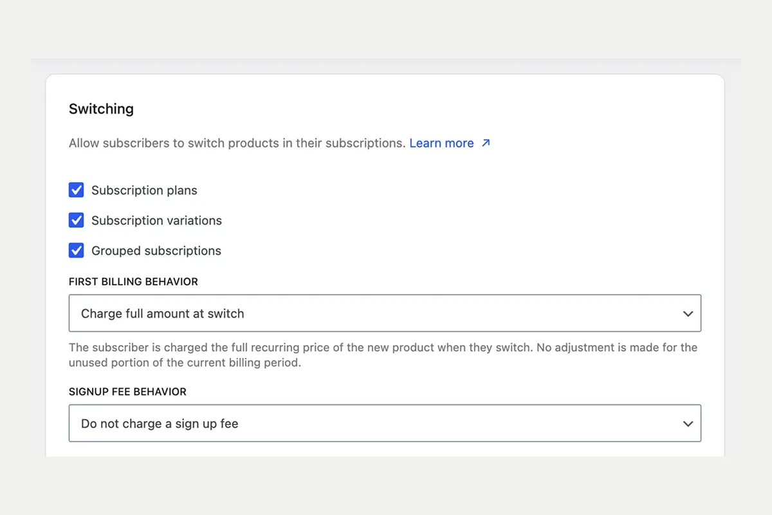Screen dimensions: 772x515
Task: Click the help text 'The subscriber is charged the full recurring price'
Action: (383, 355)
